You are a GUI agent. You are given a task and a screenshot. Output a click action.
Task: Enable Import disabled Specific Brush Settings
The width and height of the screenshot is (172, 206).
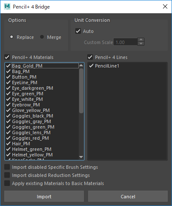click(x=7, y=167)
